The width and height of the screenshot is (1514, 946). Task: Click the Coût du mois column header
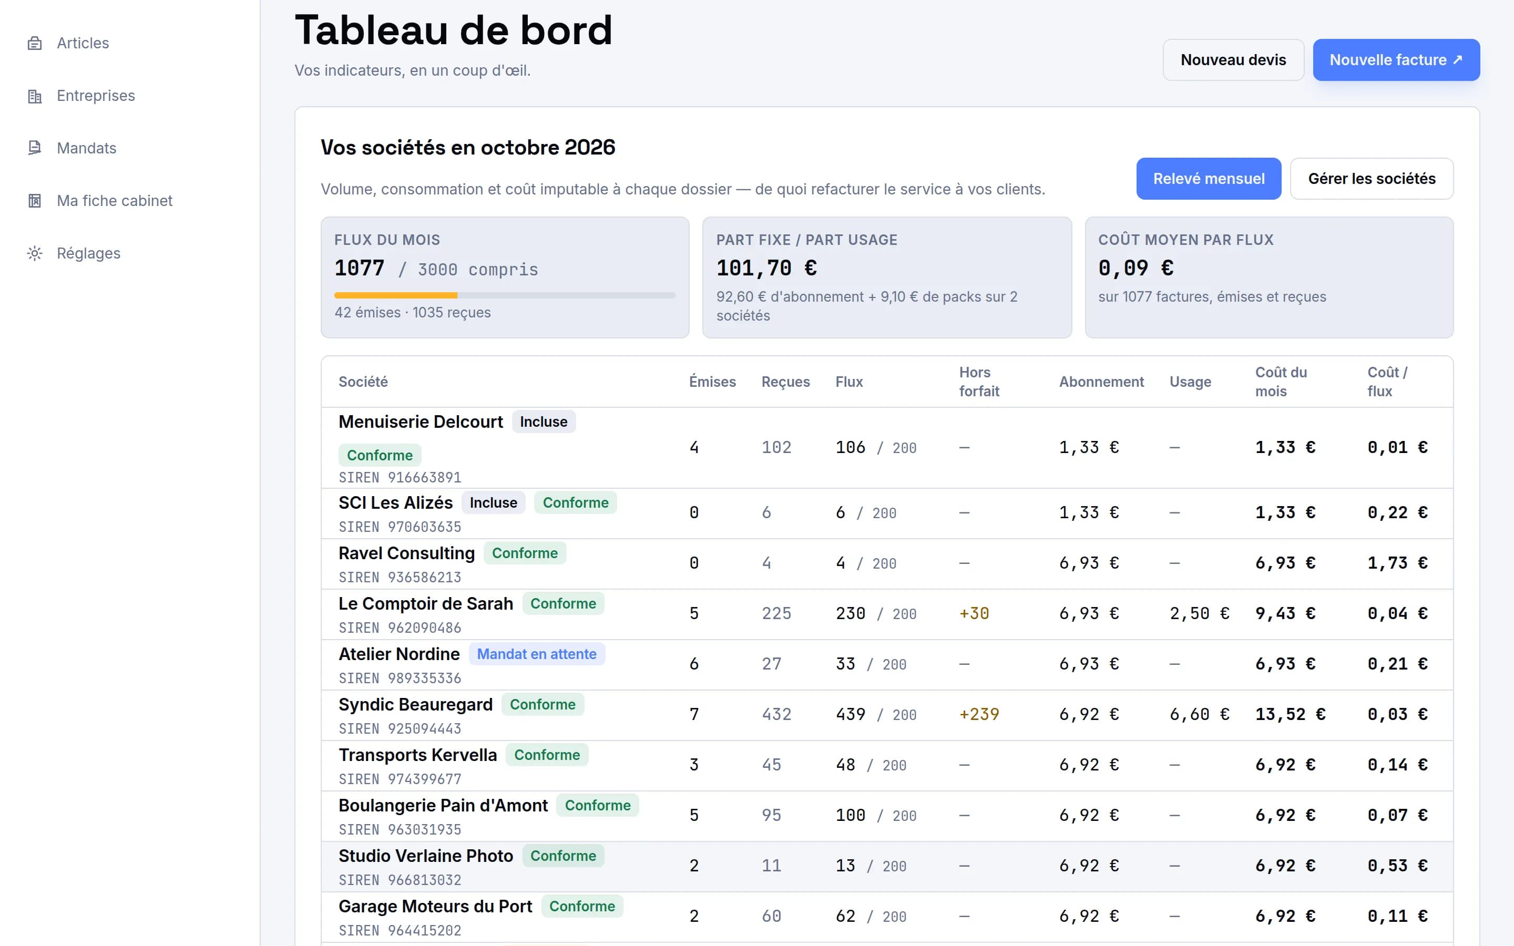pos(1281,382)
